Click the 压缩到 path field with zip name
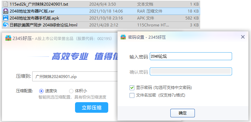Screen dimensions: 251x122 pos(75,76)
